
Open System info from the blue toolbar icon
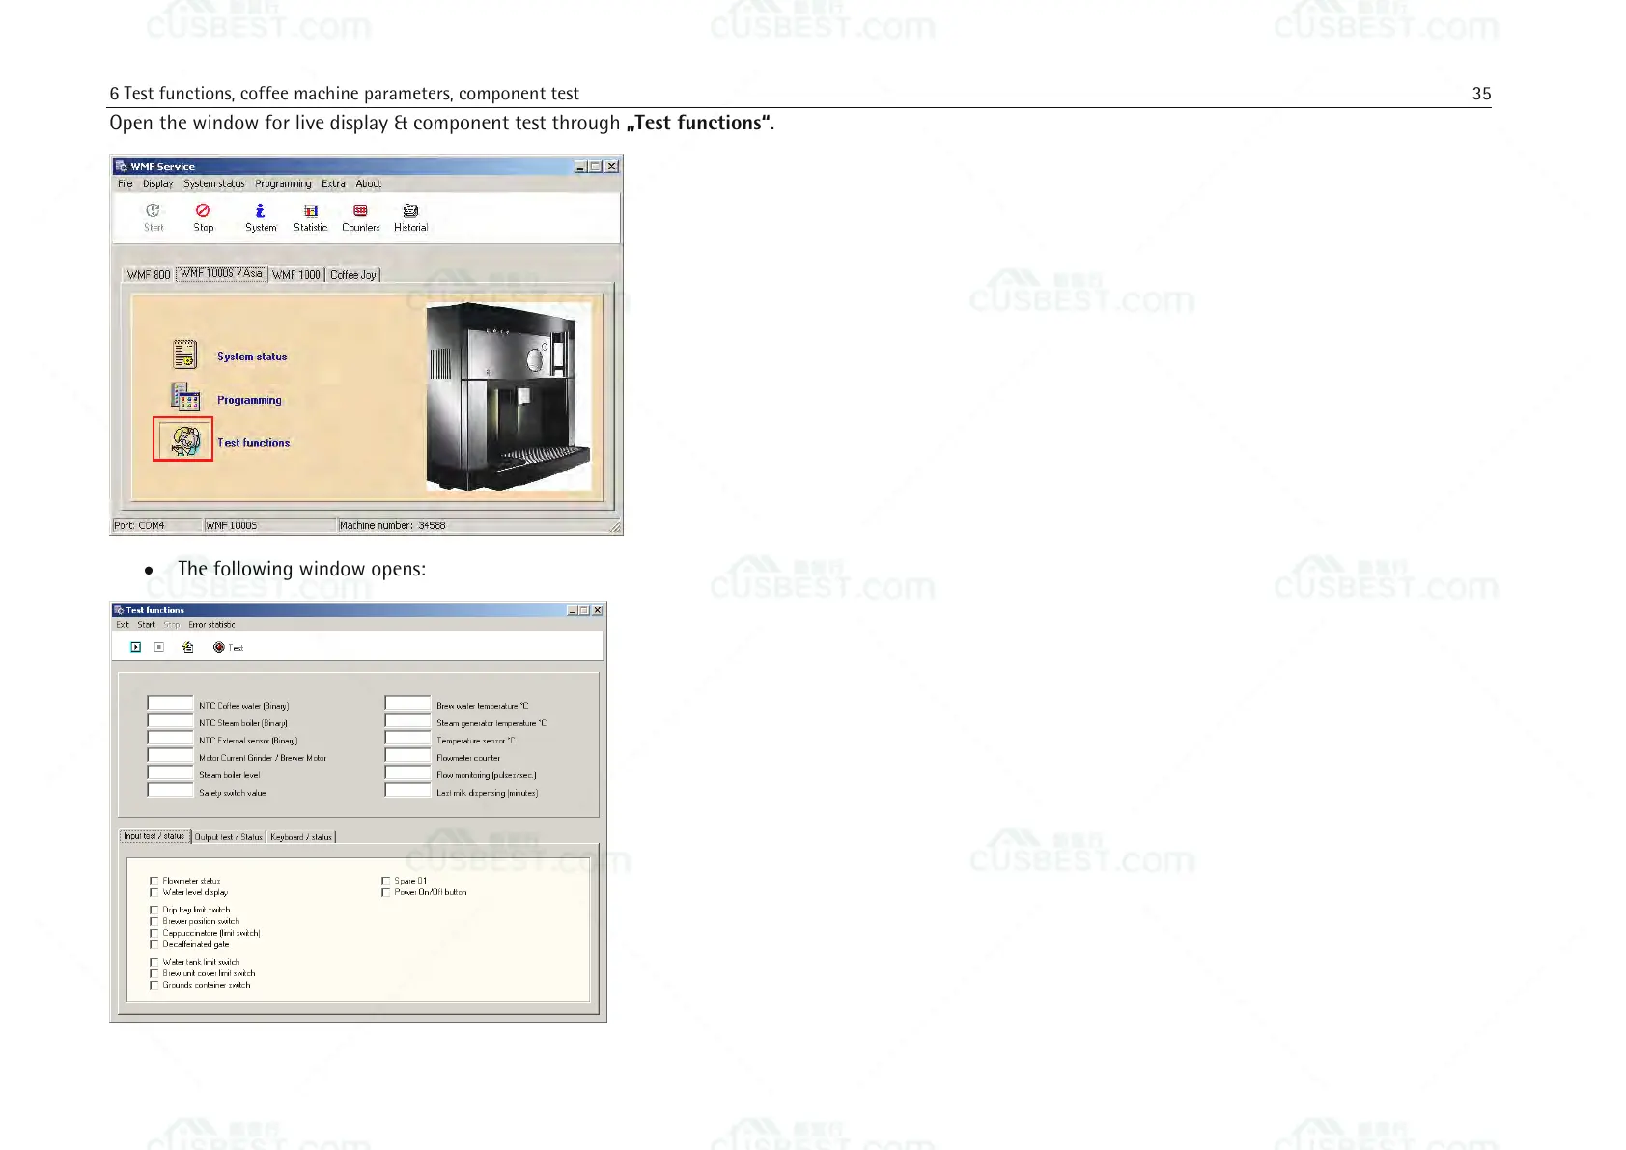pyautogui.click(x=260, y=210)
